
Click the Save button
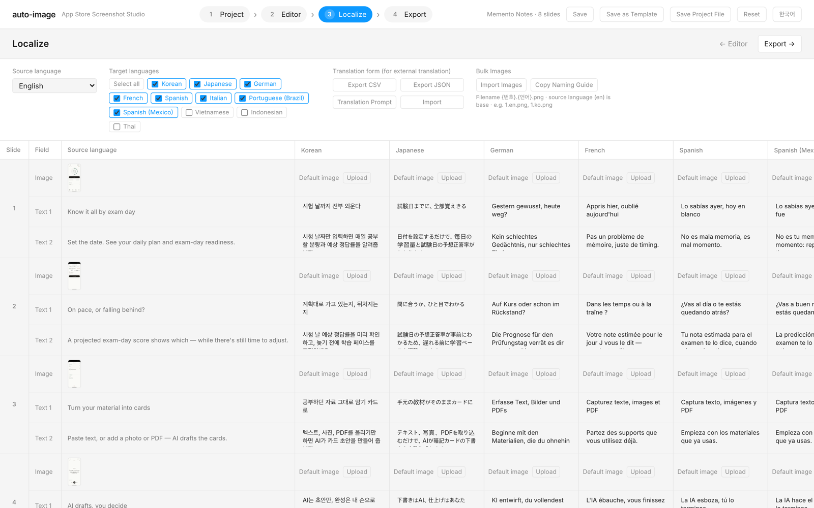tap(580, 14)
